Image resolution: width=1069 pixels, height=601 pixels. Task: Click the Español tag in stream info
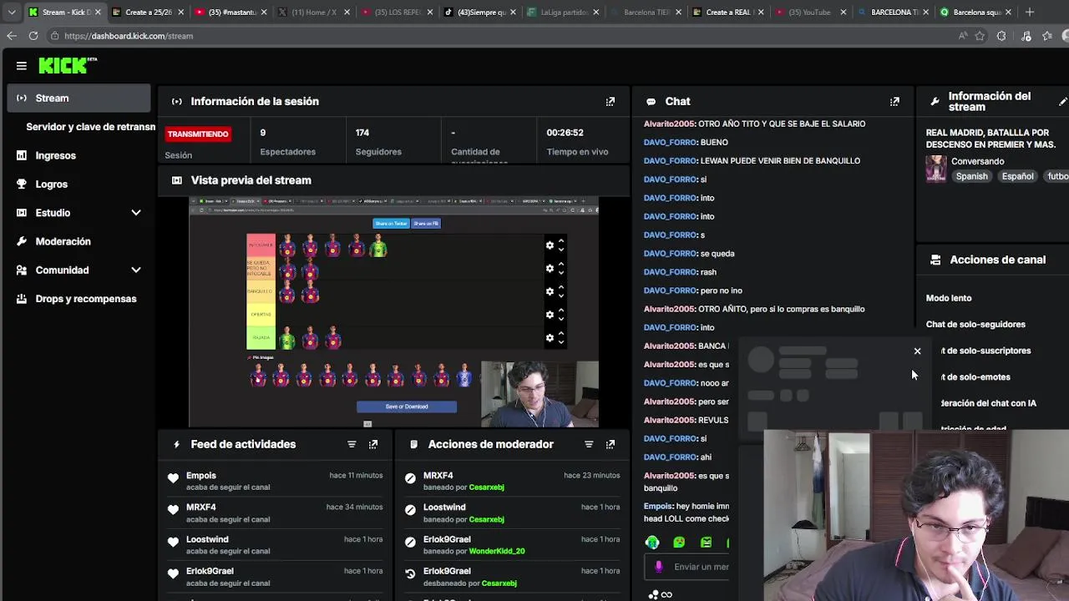tap(1017, 176)
